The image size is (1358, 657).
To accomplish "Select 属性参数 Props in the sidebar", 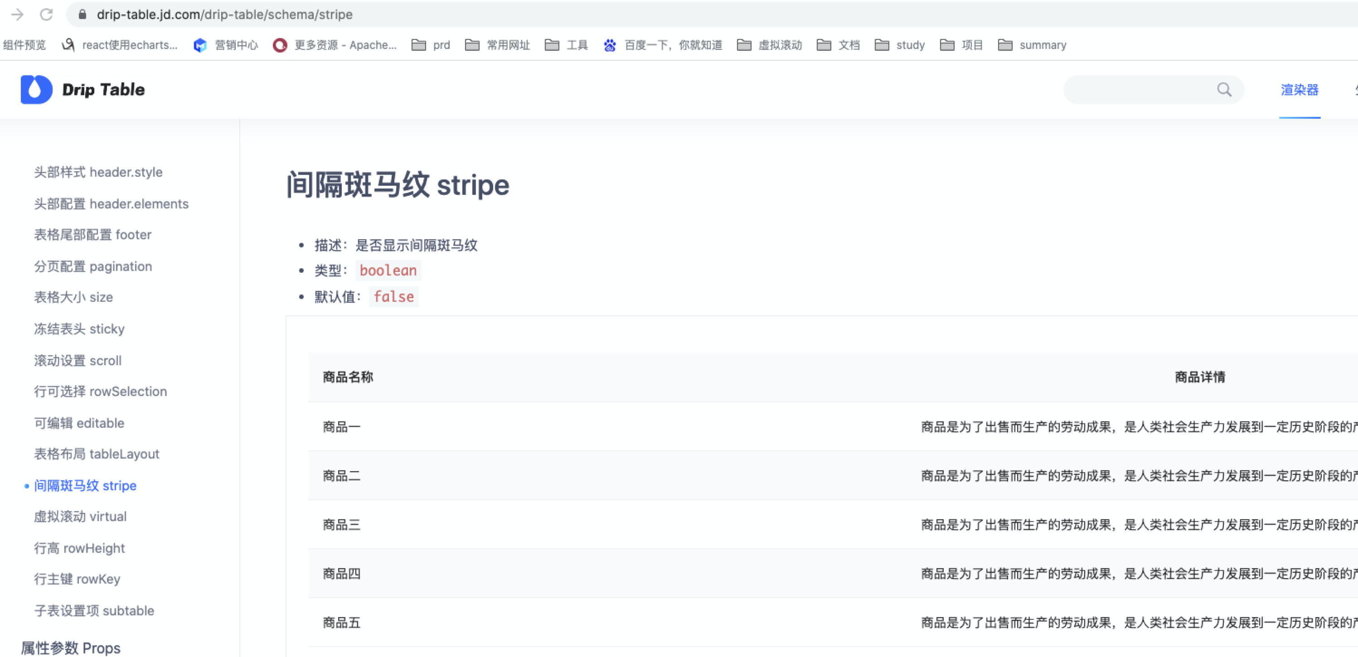I will pyautogui.click(x=71, y=647).
